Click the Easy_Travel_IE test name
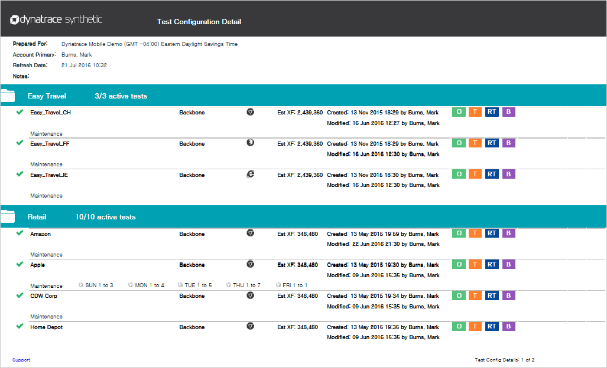 [x=49, y=175]
